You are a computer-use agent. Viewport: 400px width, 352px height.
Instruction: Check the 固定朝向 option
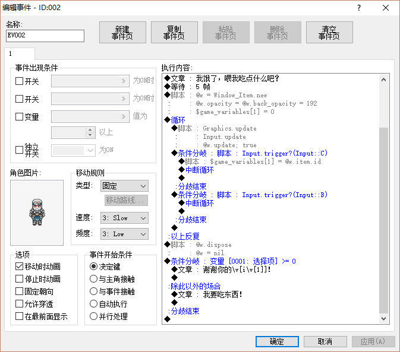[20, 291]
